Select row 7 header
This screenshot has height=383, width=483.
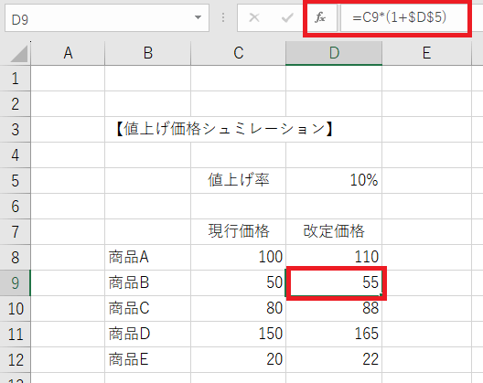(15, 231)
